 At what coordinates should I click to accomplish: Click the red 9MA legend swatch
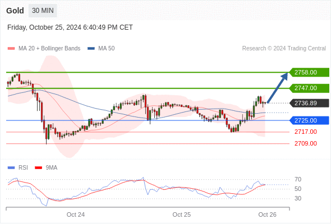38,168
